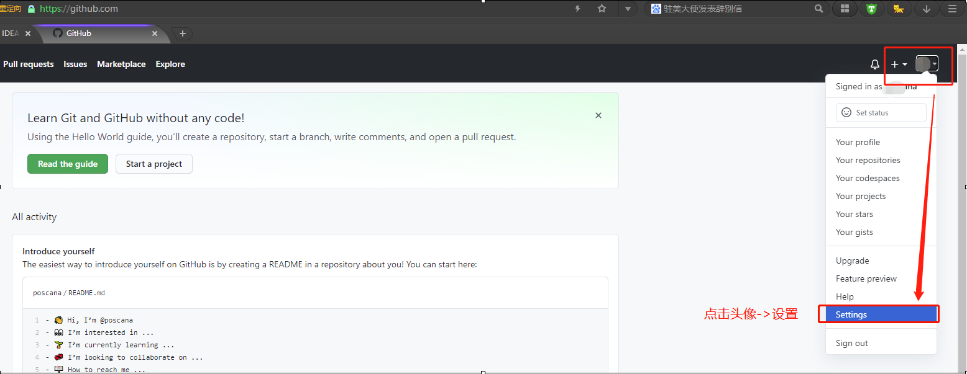Close the GitHub tab
The height and width of the screenshot is (374, 967).
point(155,33)
